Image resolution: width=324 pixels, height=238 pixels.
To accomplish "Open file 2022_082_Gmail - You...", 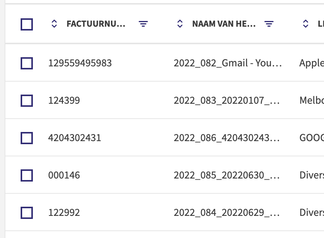I will 228,63.
